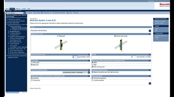Image resolution: width=174 pixels, height=97 pixels.
Task: Open info for Application section
Action: pos(89,76)
